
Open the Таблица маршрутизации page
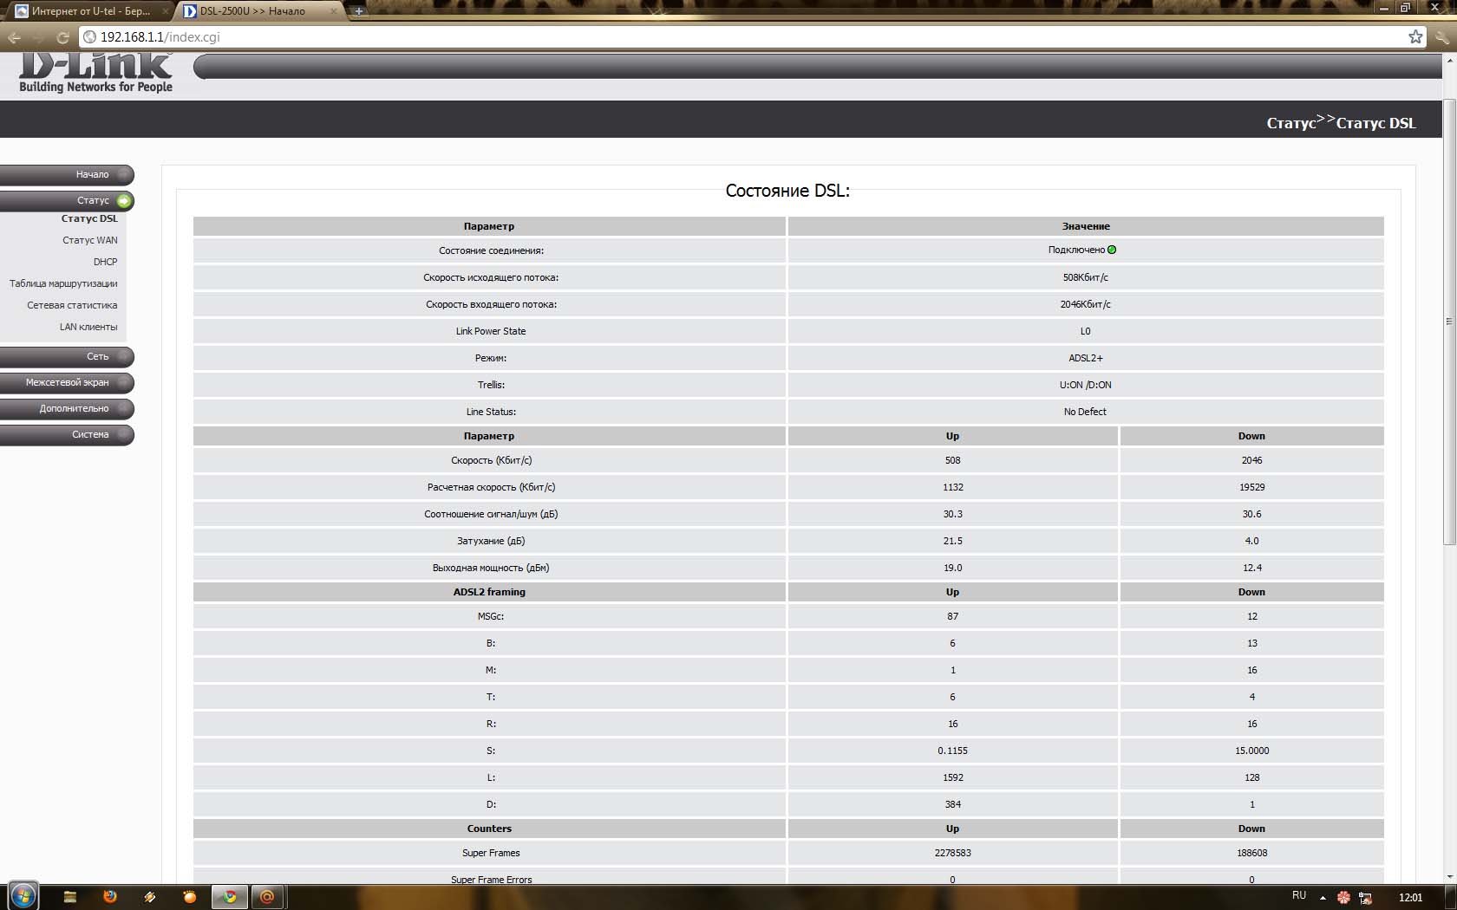(x=63, y=283)
